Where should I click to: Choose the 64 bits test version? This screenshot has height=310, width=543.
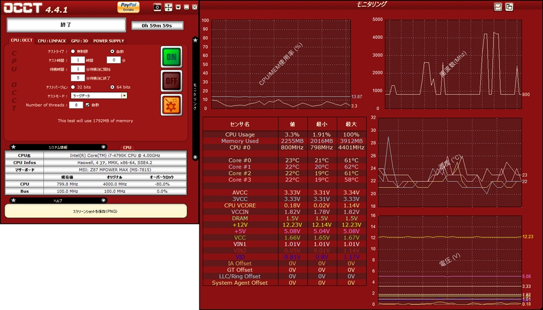(112, 87)
